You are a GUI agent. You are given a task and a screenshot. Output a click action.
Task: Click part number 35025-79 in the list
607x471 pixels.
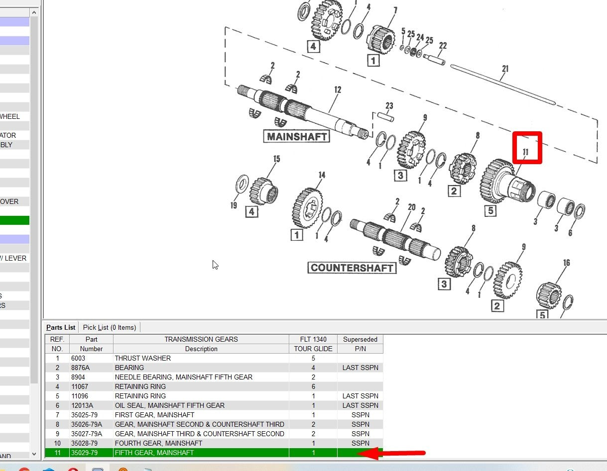[84, 415]
